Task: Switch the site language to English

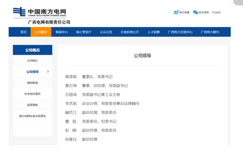Action: click(216, 12)
